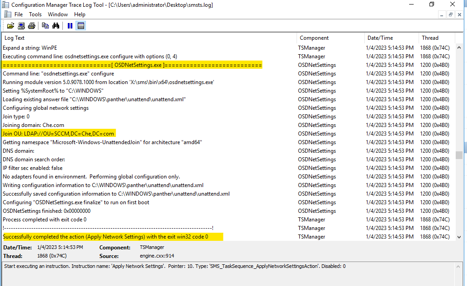
Task: Click details text box scroll up arrow
Action: point(458,267)
